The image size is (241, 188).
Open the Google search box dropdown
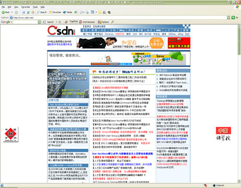[x=39, y=22]
